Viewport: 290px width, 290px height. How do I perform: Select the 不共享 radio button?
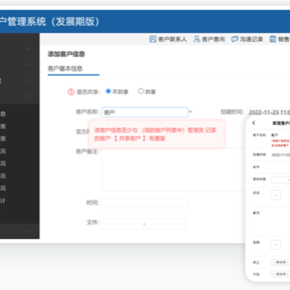[x=108, y=91]
